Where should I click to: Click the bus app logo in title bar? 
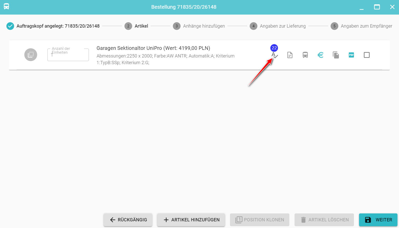point(6,7)
